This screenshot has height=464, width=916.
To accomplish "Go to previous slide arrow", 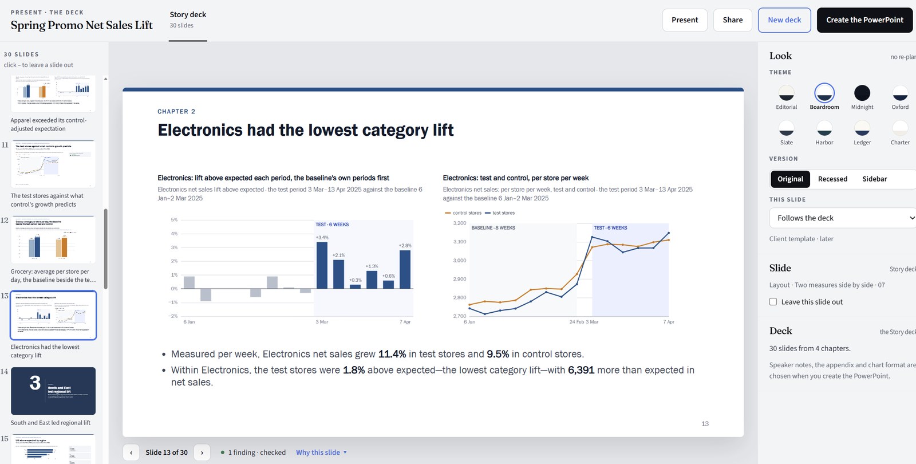I will click(x=131, y=453).
